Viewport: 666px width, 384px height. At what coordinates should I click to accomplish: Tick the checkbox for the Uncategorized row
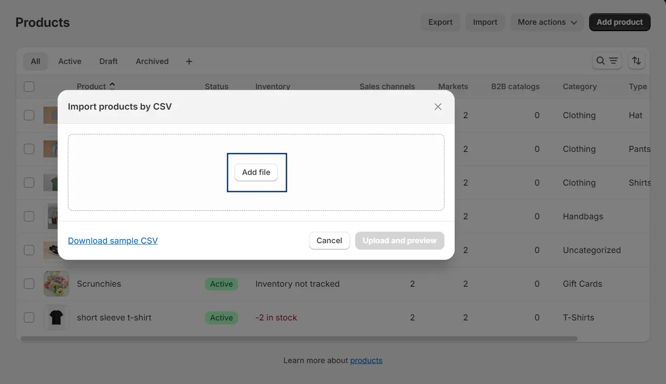point(29,250)
